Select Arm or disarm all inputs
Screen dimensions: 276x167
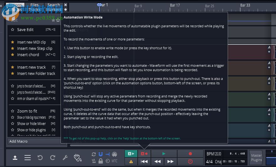tap(34, 99)
